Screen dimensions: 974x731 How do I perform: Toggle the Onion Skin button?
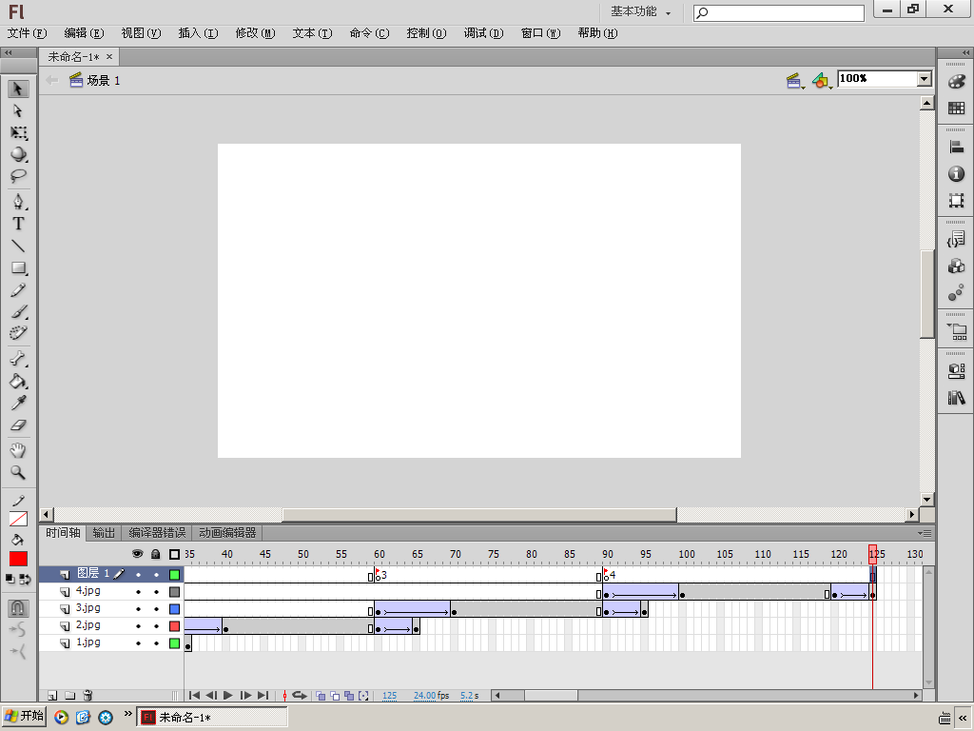321,696
